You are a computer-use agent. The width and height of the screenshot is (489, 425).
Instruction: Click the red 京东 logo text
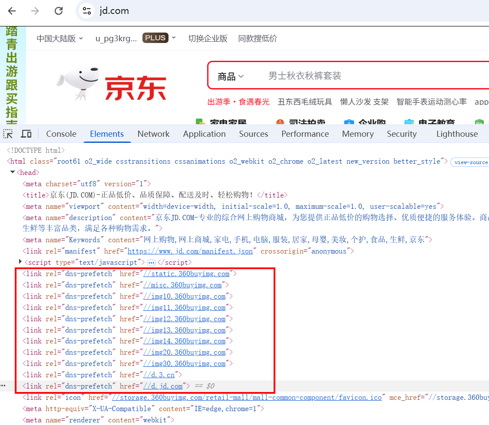point(135,88)
